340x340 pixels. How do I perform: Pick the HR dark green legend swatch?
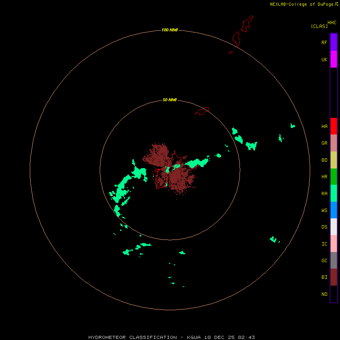[x=334, y=177]
